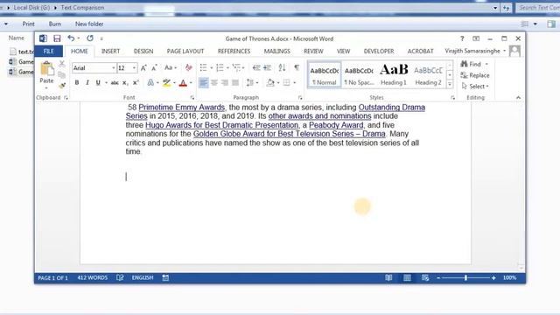The height and width of the screenshot is (315, 560).
Task: Click the Decrease Indent icon
Action: point(256,68)
